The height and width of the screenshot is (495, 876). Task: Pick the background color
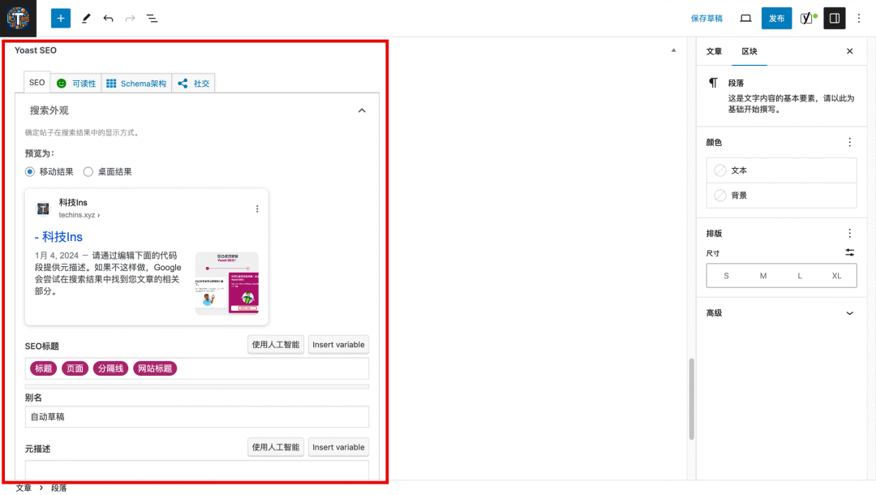pyautogui.click(x=781, y=196)
